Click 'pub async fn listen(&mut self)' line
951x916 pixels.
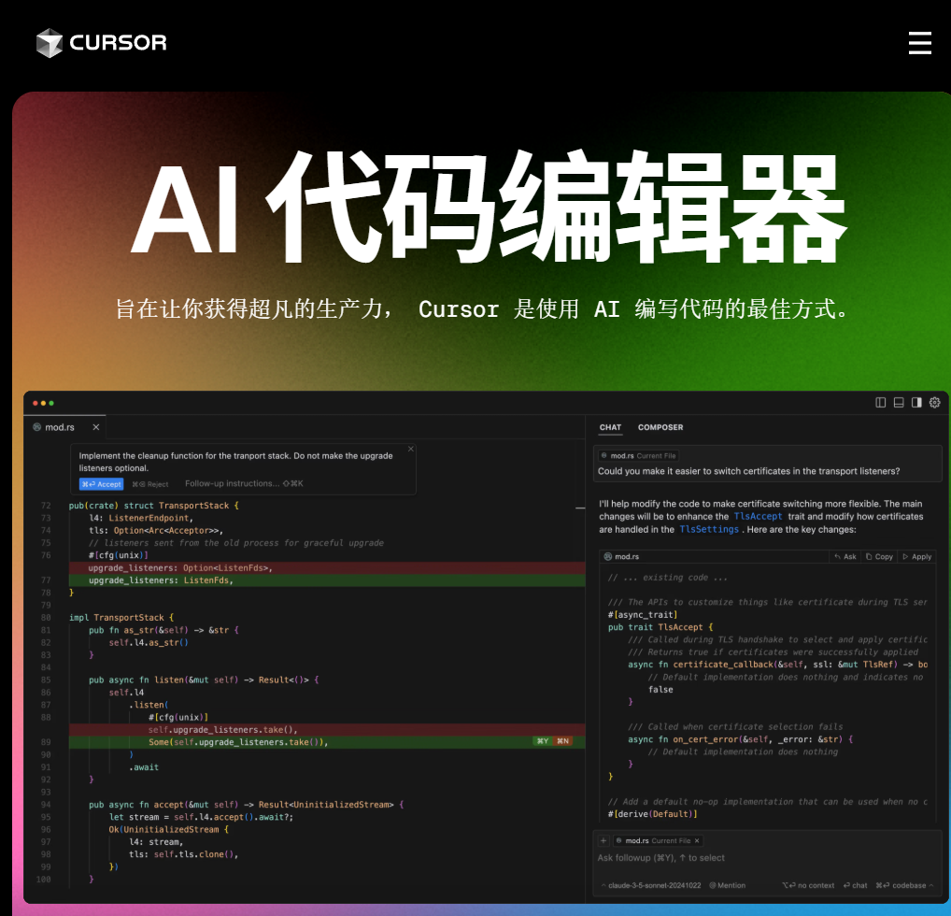tap(204, 680)
